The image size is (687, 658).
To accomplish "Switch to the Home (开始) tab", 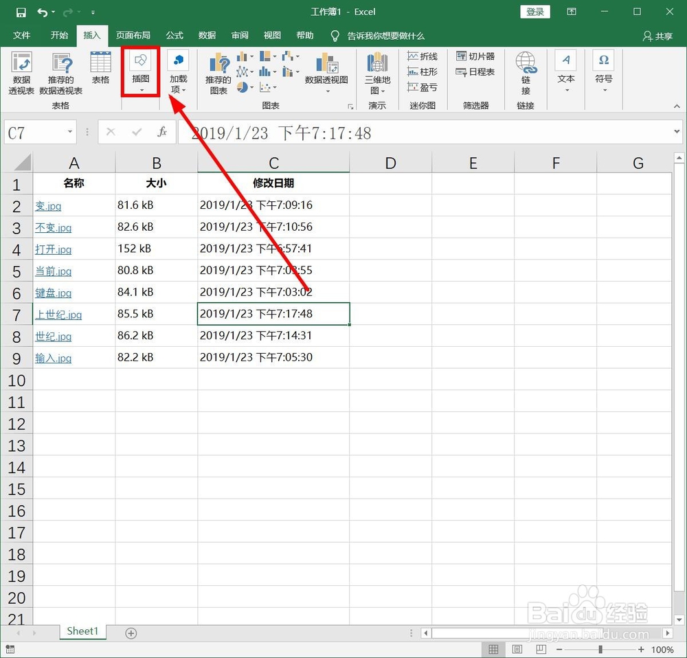I will pos(59,36).
